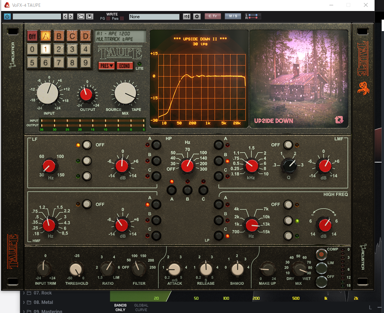Select tape bank A button

pyautogui.click(x=45, y=36)
